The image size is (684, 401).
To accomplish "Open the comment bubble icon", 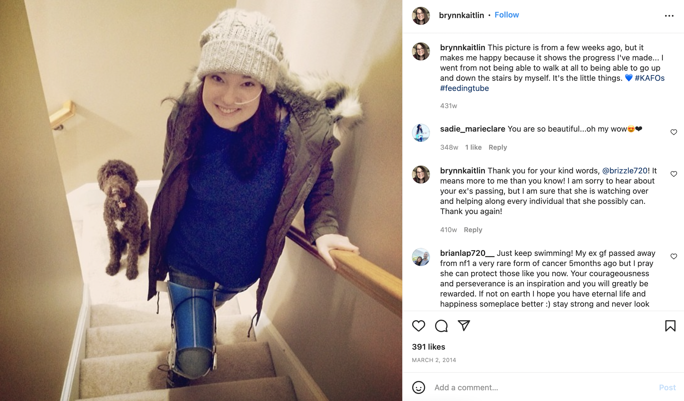I will click(441, 326).
